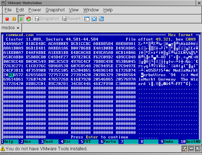Open the Snapshot menu
202x155 pixels.
(x=55, y=10)
